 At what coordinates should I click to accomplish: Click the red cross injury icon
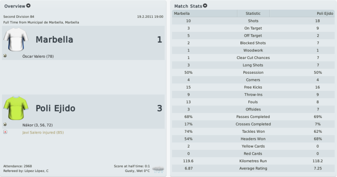tap(5, 132)
